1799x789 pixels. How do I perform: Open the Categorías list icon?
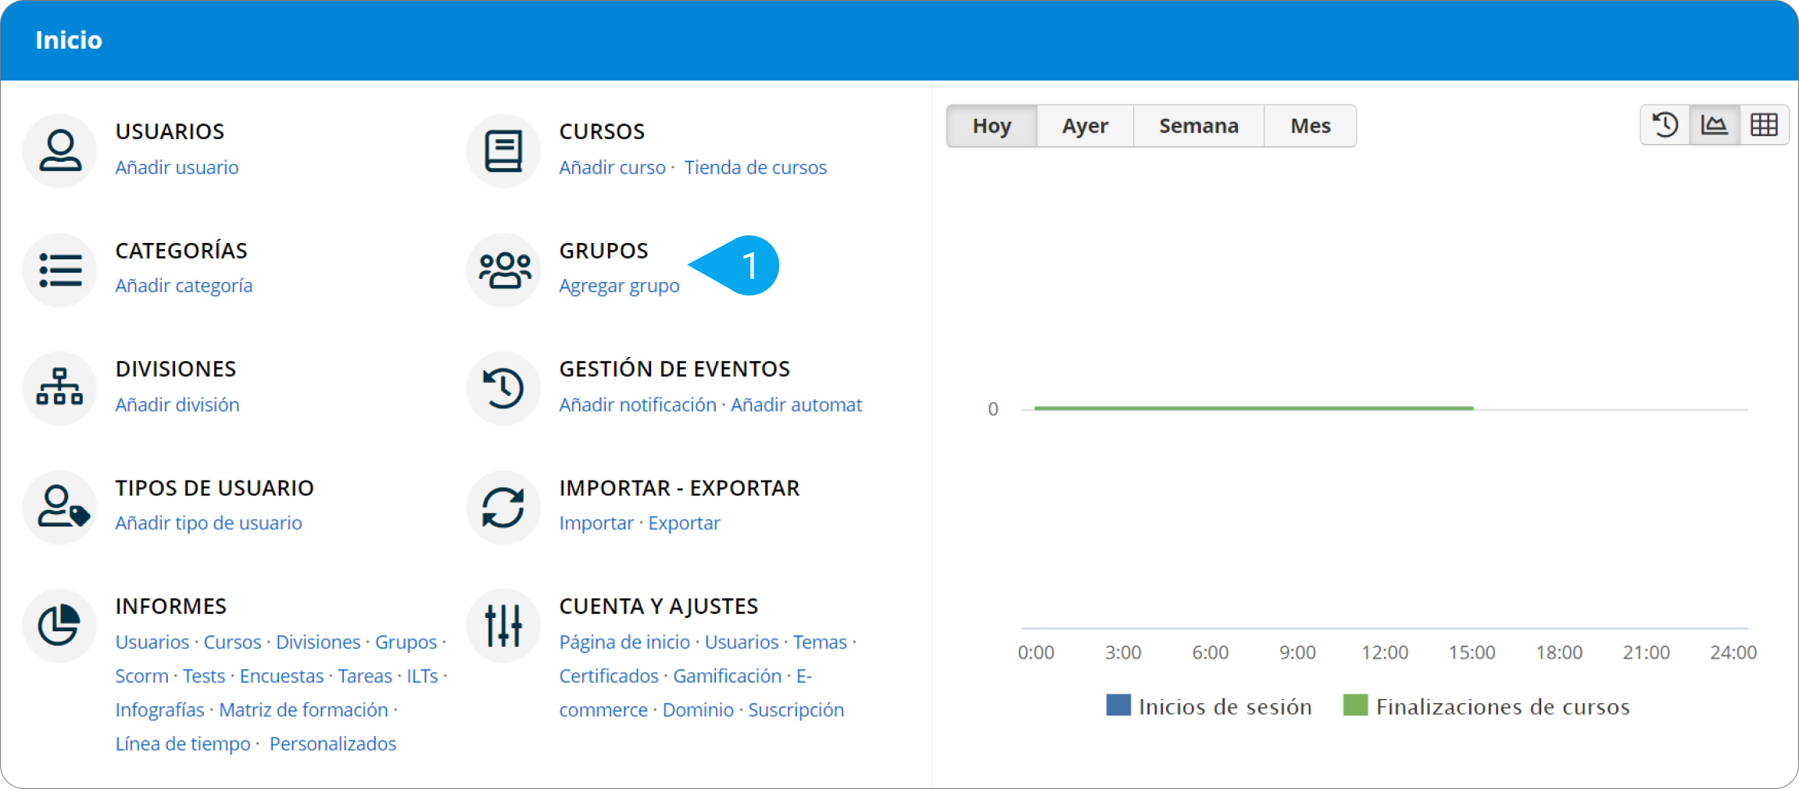(x=60, y=270)
